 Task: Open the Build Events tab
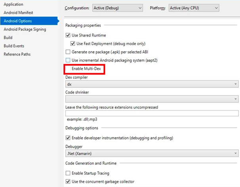(x=14, y=46)
